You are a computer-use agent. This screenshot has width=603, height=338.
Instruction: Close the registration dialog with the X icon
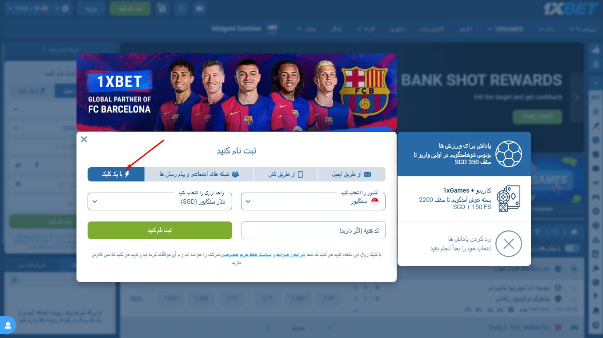pos(84,139)
